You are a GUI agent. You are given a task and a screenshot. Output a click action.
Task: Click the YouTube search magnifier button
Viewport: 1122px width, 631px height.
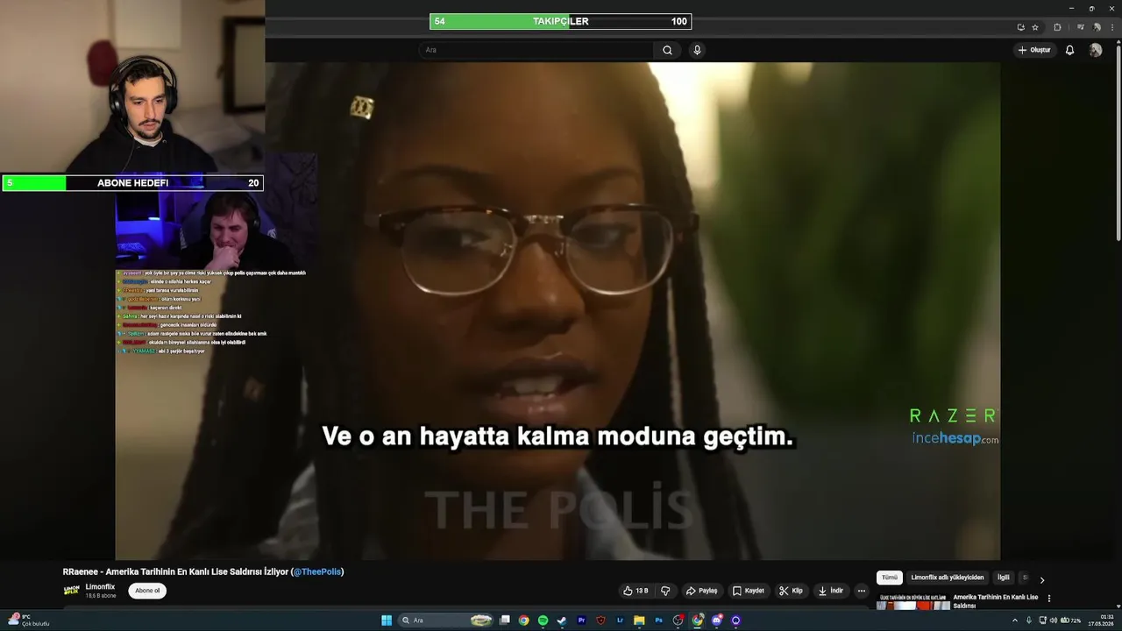click(667, 50)
